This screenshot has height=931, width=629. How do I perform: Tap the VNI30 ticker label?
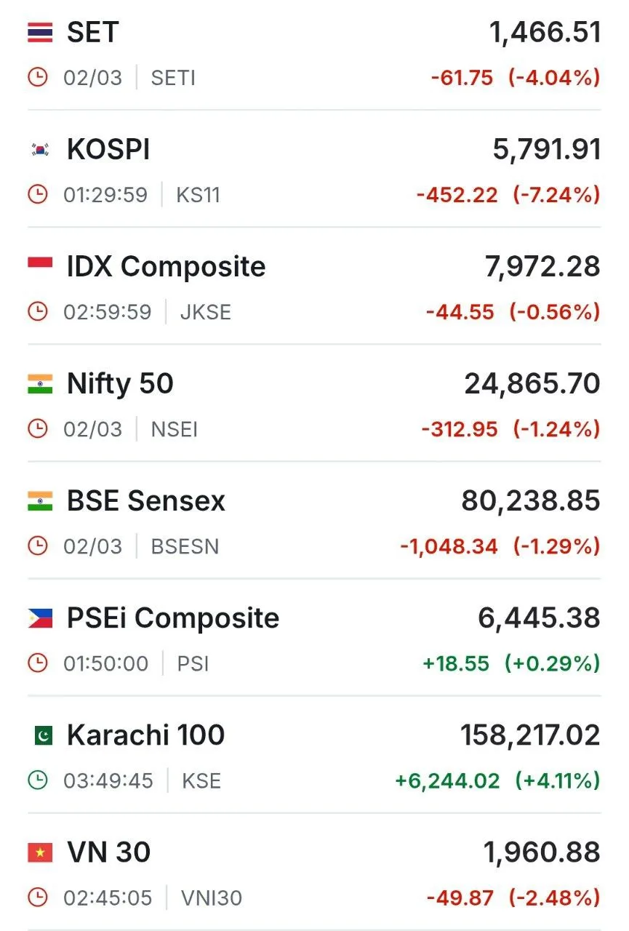[211, 898]
